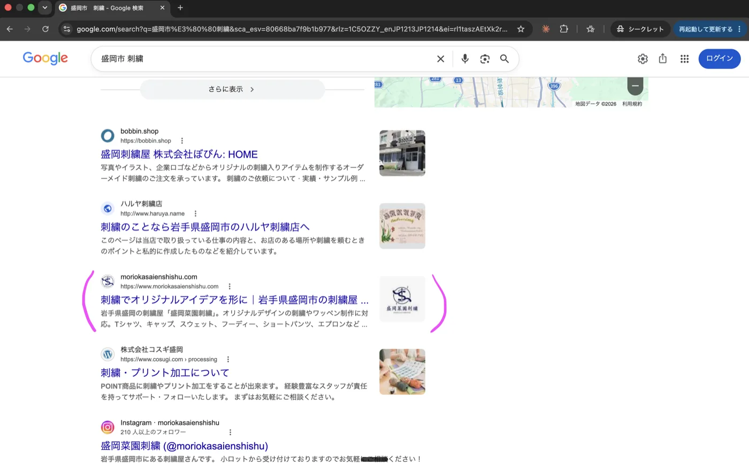Click 再起動して更新する button
This screenshot has height=466, width=749.
point(709,29)
